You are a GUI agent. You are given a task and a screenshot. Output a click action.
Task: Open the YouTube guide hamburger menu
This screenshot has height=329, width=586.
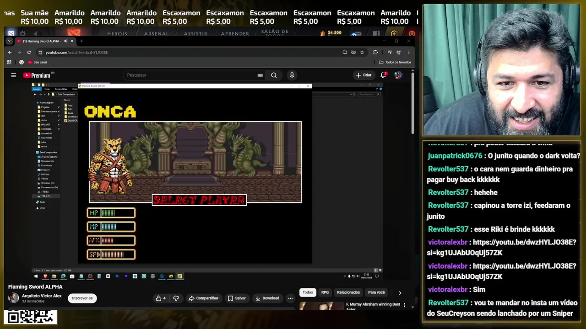click(x=13, y=75)
